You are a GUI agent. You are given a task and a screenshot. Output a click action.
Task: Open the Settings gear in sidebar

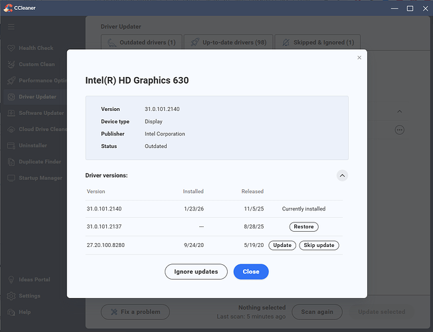(x=29, y=295)
